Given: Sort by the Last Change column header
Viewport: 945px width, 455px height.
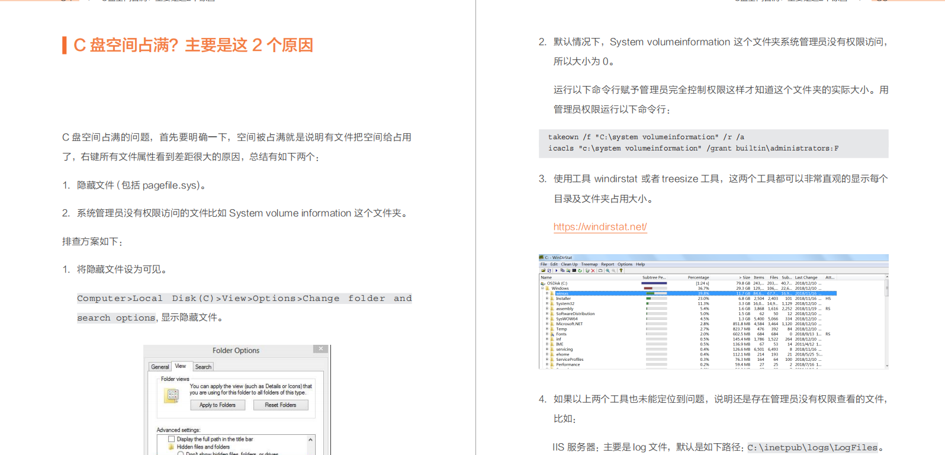Looking at the screenshot, I should point(806,277).
